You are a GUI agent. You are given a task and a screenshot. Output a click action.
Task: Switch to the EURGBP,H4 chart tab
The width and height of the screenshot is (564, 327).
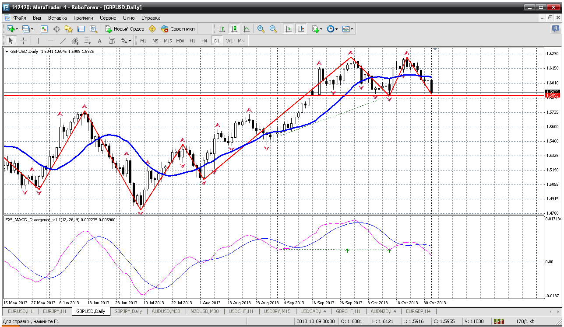point(418,311)
